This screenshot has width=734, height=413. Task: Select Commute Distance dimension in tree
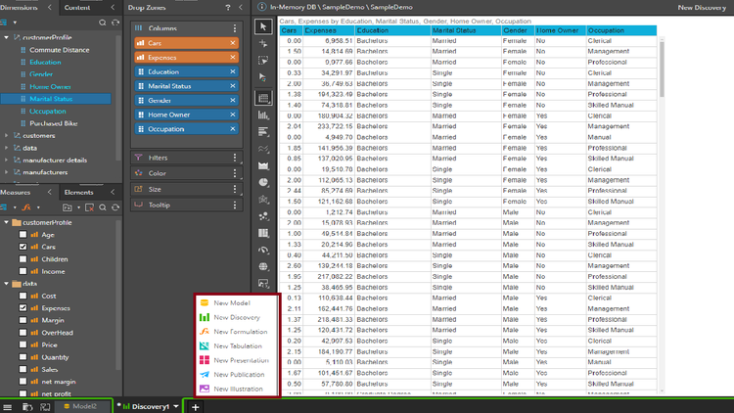59,50
